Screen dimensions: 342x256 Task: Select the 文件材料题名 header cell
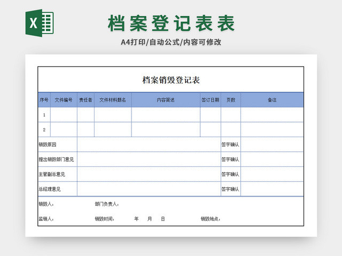coord(113,100)
